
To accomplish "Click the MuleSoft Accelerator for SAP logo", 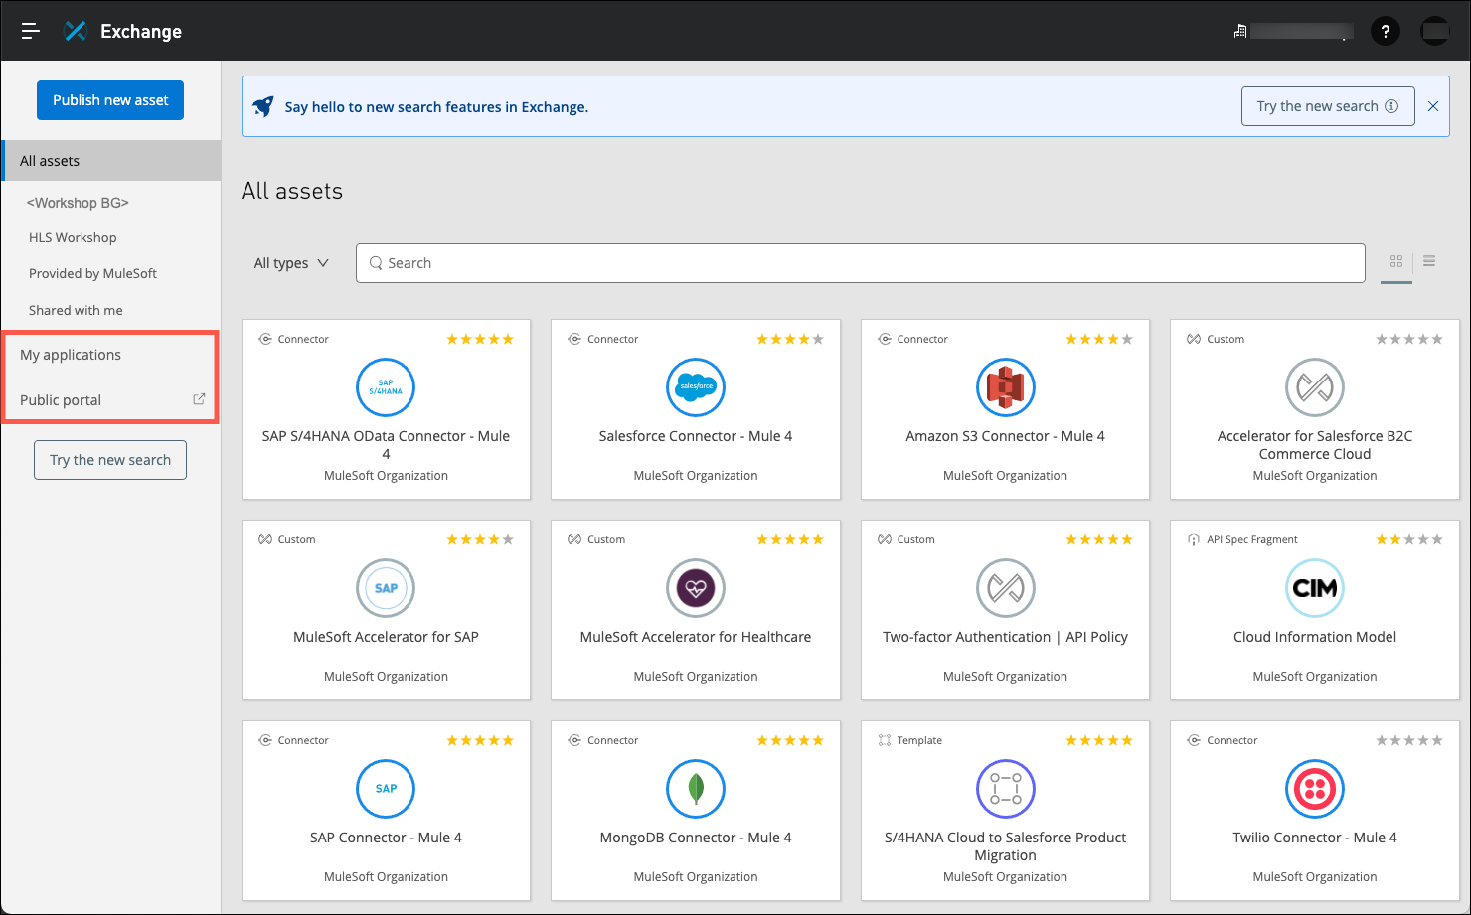I will [x=386, y=588].
